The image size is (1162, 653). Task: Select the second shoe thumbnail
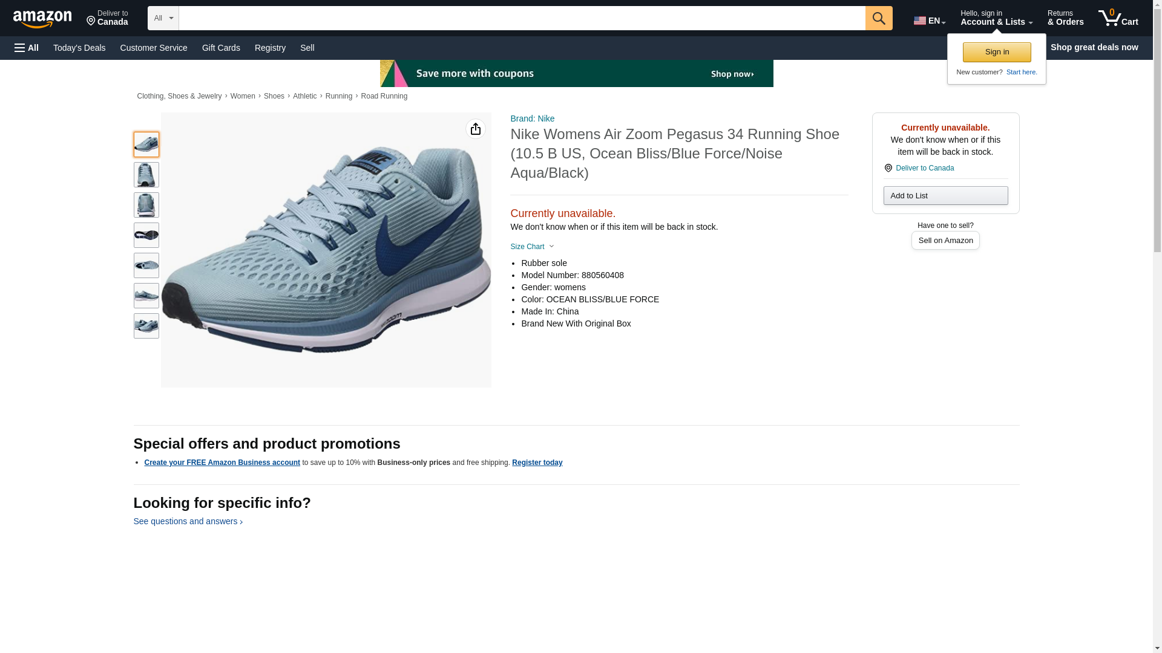(x=146, y=175)
